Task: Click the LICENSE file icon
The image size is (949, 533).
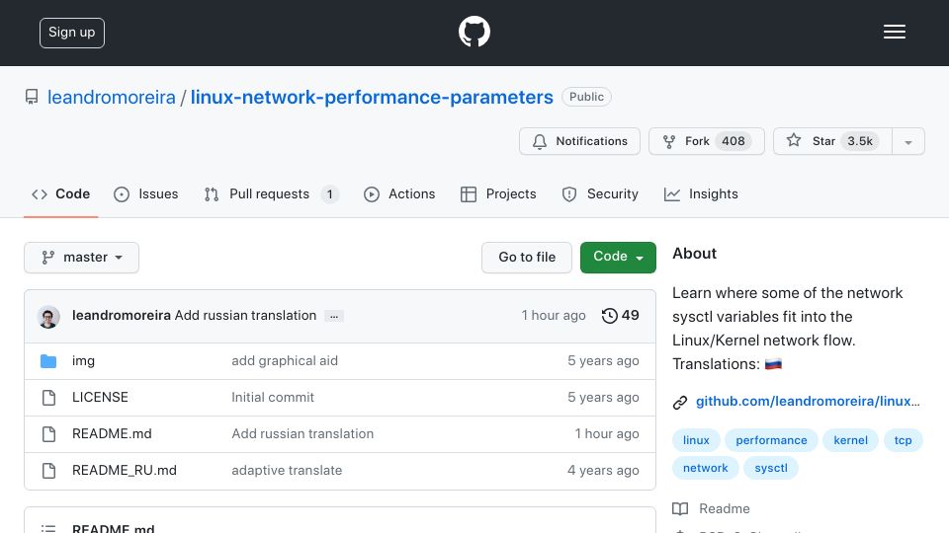Action: pos(48,398)
